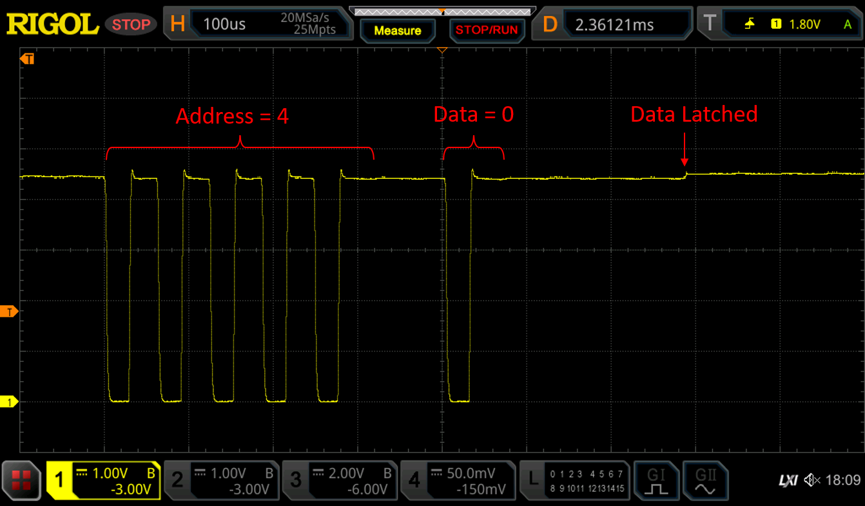Screen dimensions: 865x506
Task: Open the main function menu grid icon
Action: (x=21, y=480)
